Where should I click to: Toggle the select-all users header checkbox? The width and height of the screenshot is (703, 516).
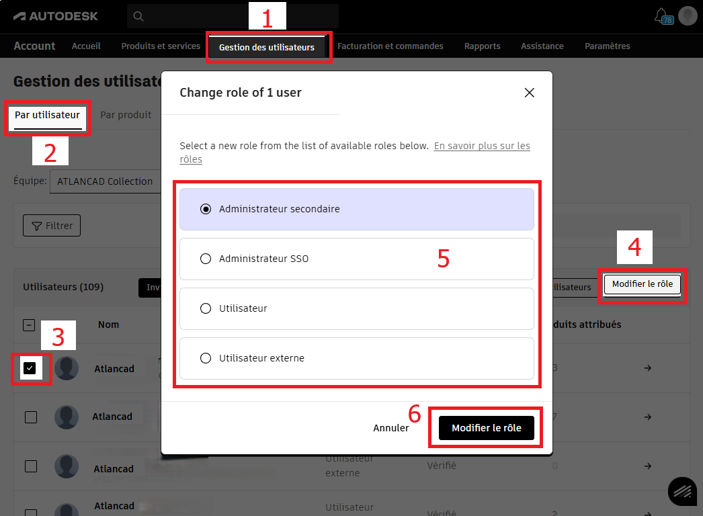coord(30,325)
